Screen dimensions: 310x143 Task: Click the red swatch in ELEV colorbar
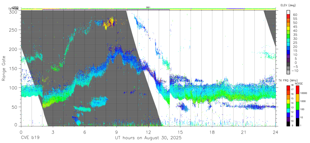click(288, 16)
